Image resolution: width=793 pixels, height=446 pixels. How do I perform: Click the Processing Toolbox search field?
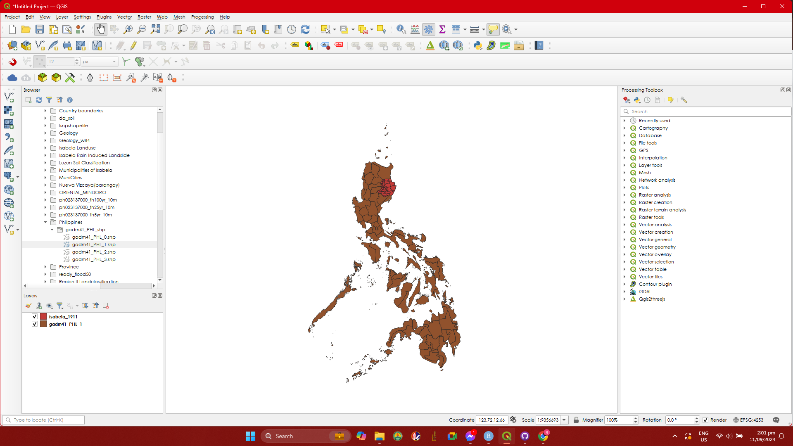point(706,111)
